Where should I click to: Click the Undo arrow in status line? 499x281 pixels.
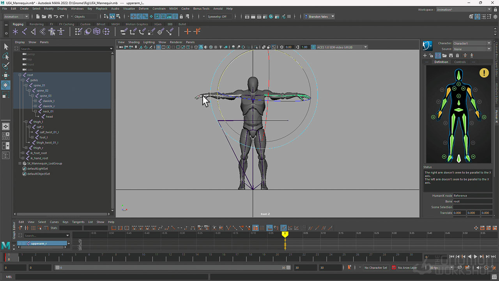56,16
